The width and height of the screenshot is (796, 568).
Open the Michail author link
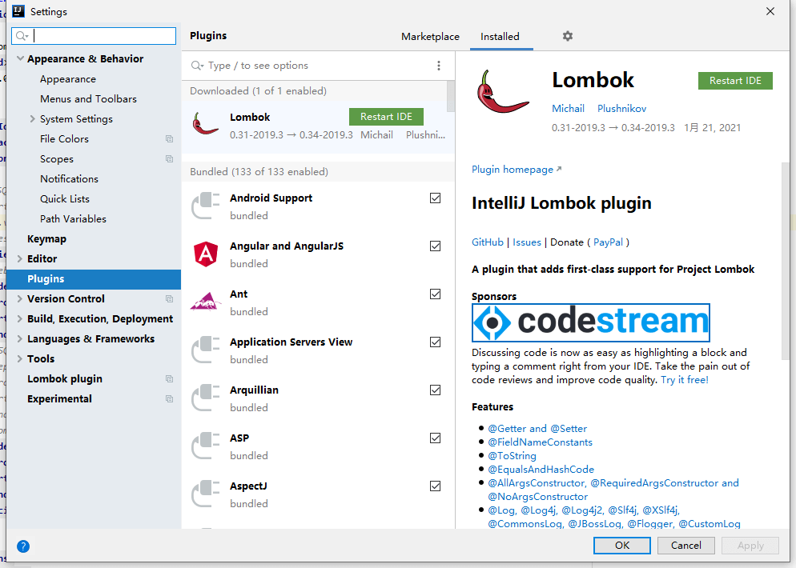pyautogui.click(x=568, y=109)
